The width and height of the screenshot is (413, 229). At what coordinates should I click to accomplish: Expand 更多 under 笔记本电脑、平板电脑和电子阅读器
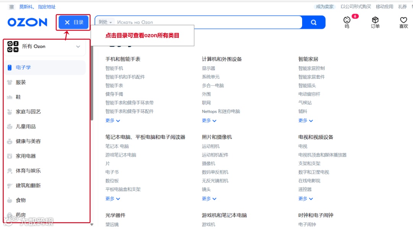(112, 198)
